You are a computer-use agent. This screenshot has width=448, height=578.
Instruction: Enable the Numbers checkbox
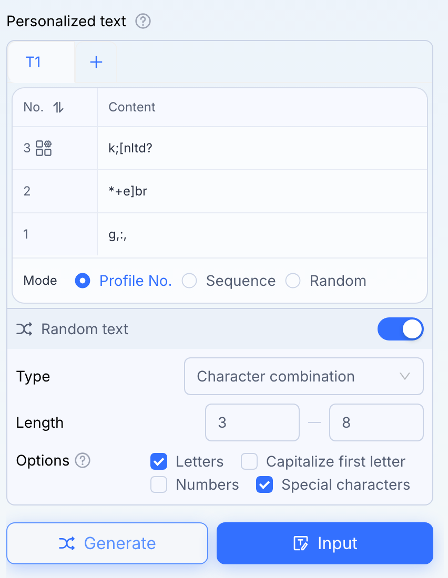coord(159,484)
